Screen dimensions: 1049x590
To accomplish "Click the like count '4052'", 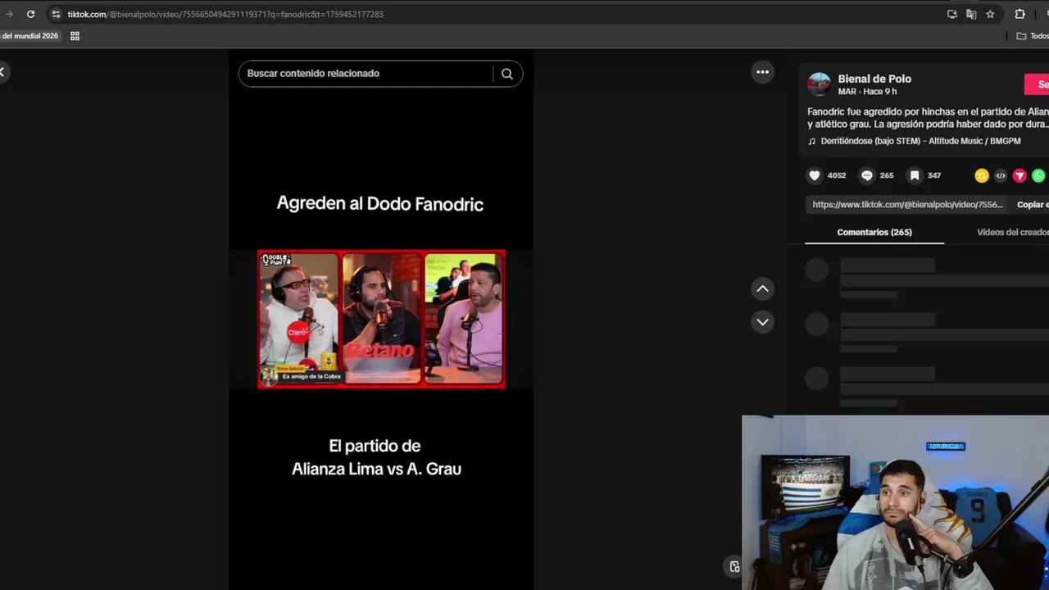I will (837, 175).
